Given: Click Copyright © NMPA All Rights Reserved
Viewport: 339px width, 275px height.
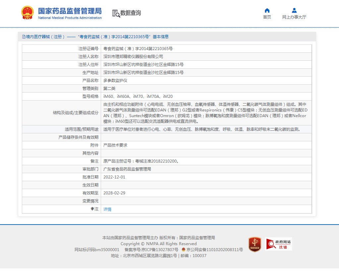Looking at the screenshot, I should click(158, 243).
